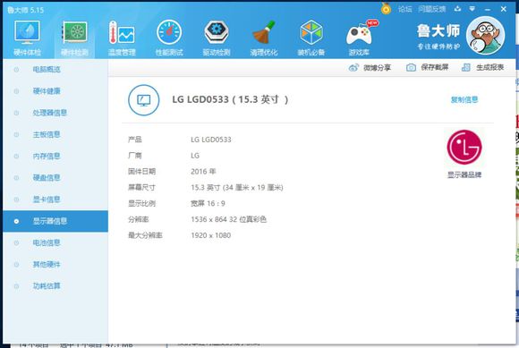
Task: Click the resolution value 1536 x 864
Action: point(228,219)
